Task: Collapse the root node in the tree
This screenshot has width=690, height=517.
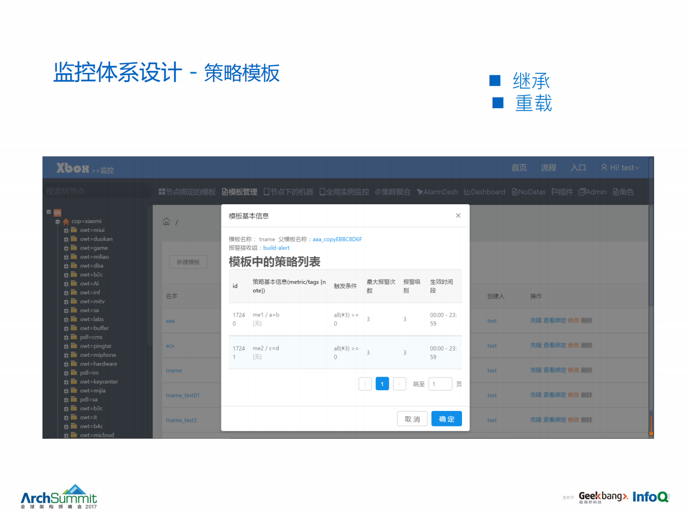Action: click(49, 212)
